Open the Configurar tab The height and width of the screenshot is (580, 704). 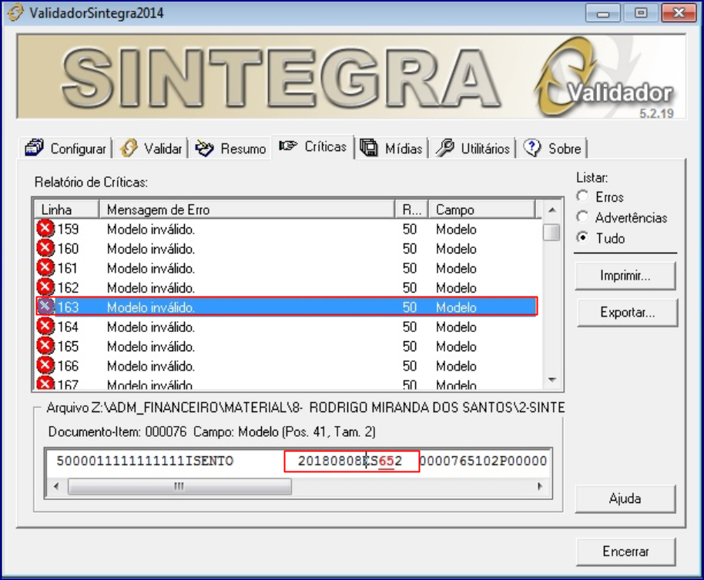tap(65, 148)
